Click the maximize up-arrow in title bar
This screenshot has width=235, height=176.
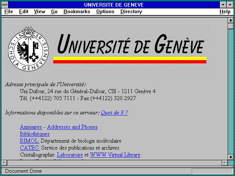point(230,5)
